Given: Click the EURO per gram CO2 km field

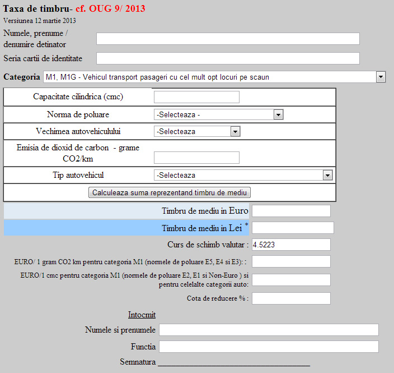Looking at the screenshot, I should (291, 261).
